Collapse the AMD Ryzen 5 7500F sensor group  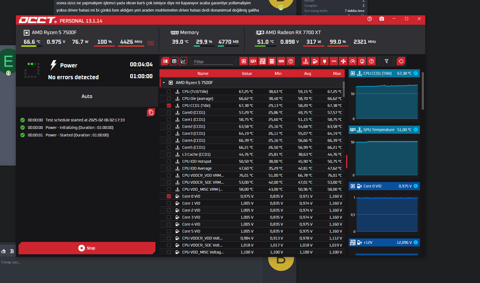coord(164,83)
